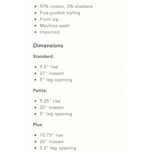
Task: Click the 5.5" leg opening measurement
Action: pyautogui.click(x=58, y=148)
